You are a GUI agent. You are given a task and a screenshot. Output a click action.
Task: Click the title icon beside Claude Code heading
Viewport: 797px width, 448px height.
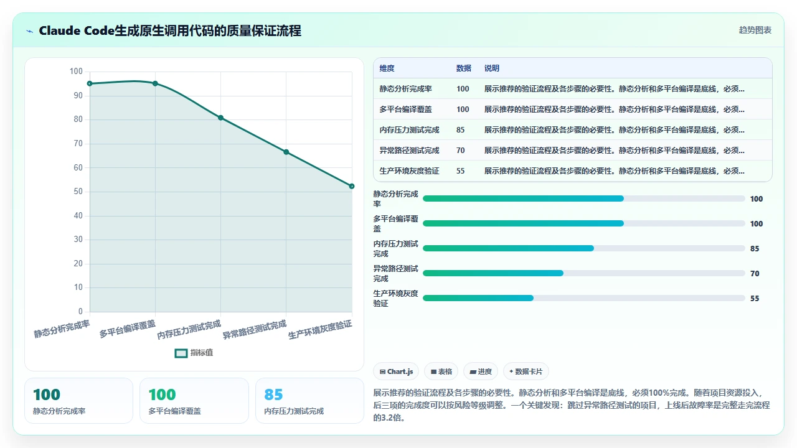[x=30, y=31]
